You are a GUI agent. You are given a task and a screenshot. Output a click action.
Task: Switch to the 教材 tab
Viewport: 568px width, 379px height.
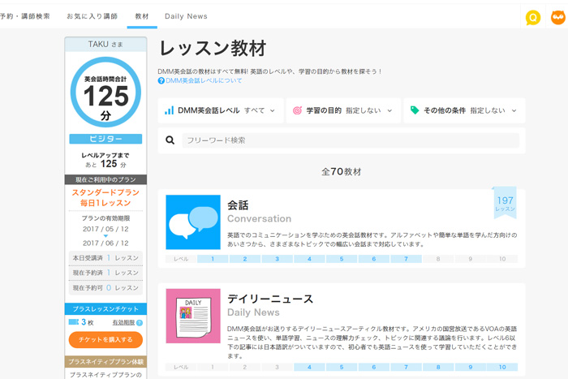(142, 16)
